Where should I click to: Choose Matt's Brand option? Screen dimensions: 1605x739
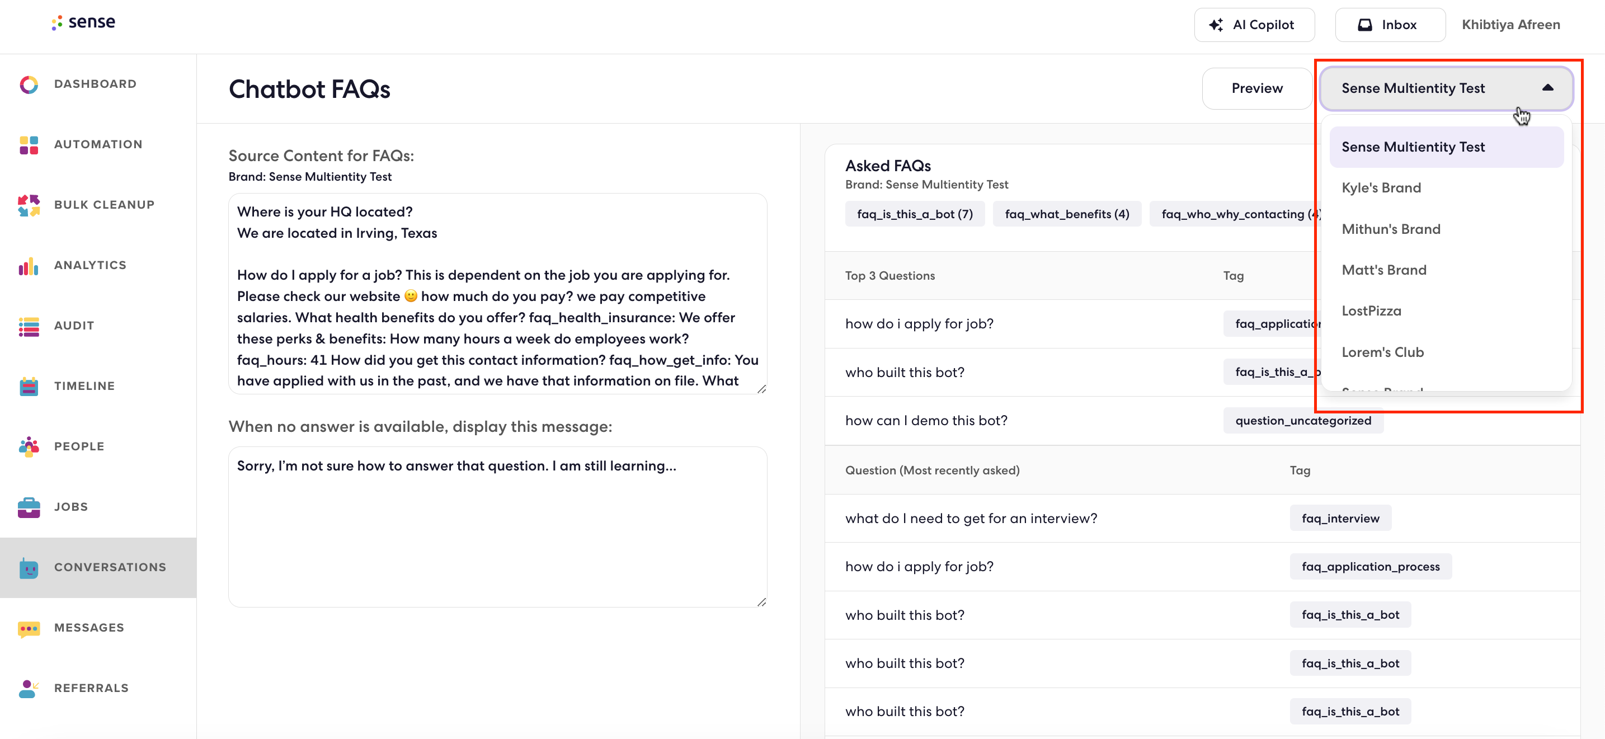tap(1446, 270)
